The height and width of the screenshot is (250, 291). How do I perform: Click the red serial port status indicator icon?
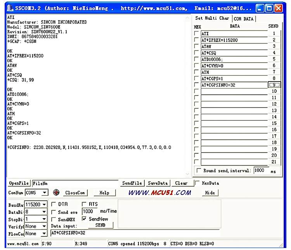[x=56, y=193]
